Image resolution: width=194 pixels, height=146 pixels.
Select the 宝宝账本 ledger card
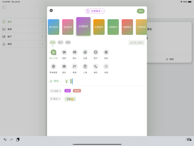click(x=68, y=27)
